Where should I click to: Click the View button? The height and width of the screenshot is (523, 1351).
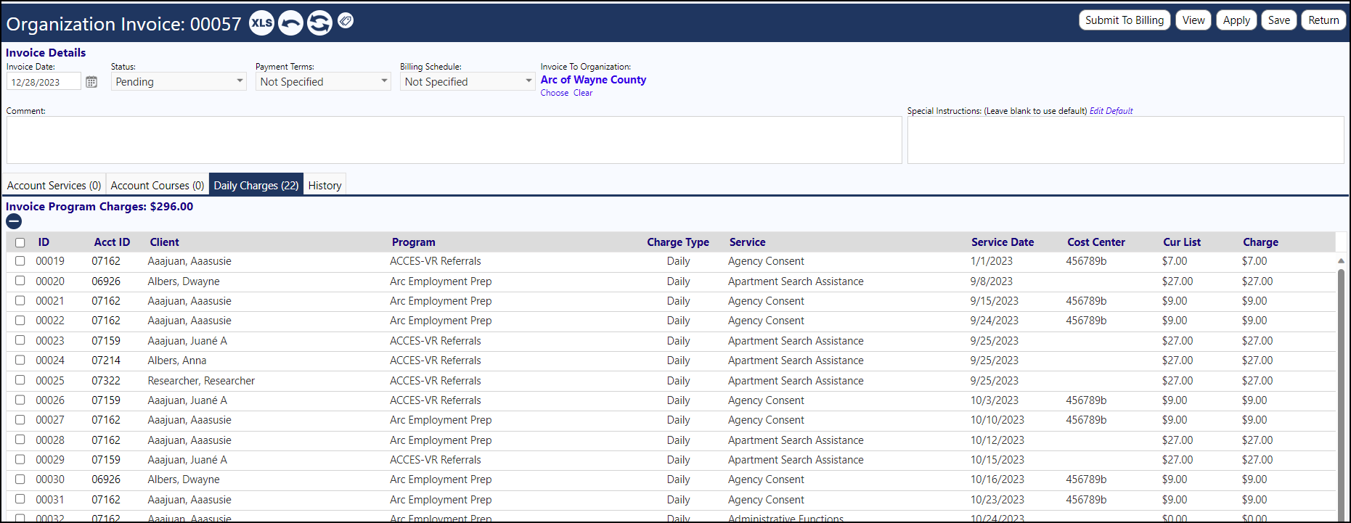pos(1193,20)
